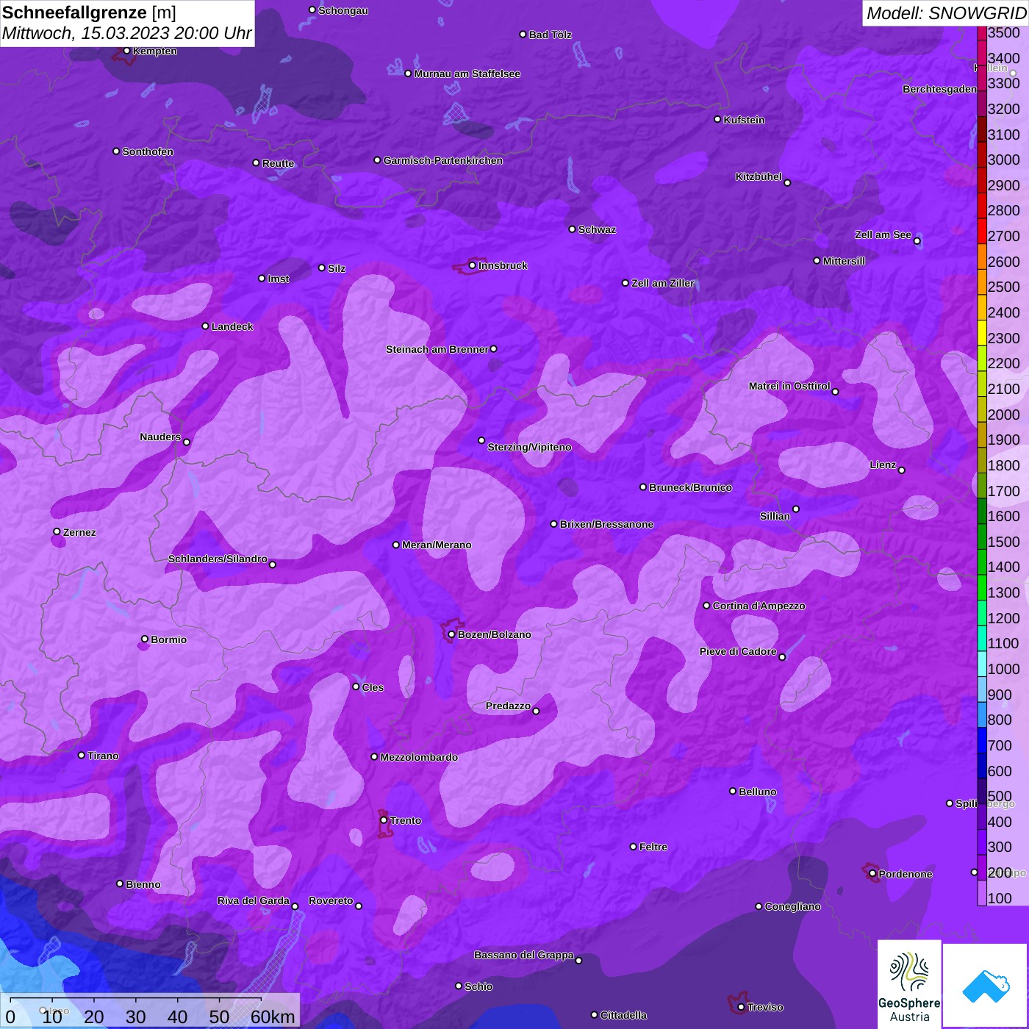Image resolution: width=1029 pixels, height=1029 pixels.
Task: Click the 1500 legend value
Action: coord(1004,542)
